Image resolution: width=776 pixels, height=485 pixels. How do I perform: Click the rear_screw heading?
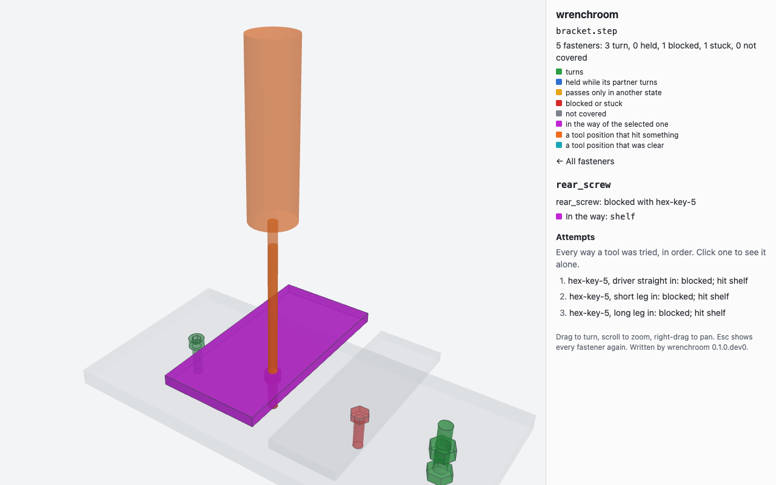tap(583, 185)
